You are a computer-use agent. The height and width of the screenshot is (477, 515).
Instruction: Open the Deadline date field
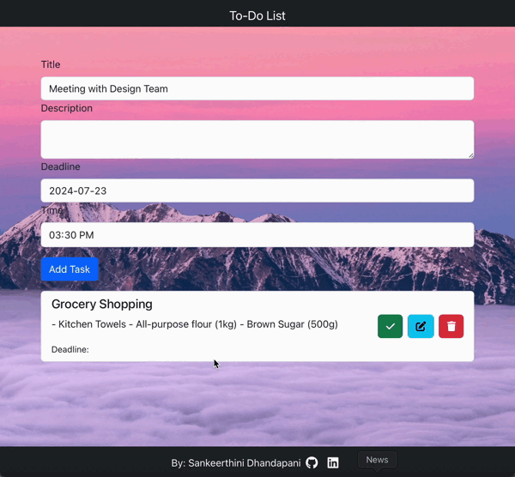(257, 190)
